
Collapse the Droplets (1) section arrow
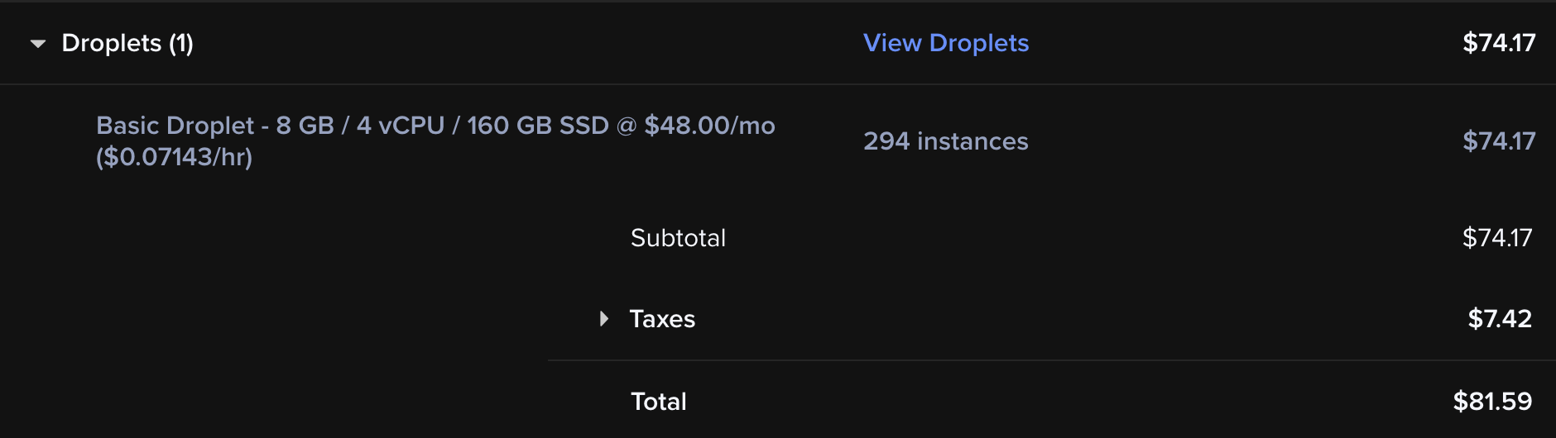(38, 44)
